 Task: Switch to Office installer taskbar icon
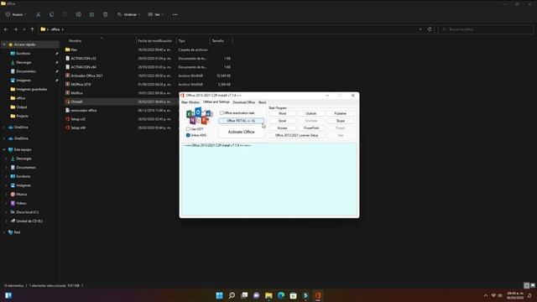318,295
